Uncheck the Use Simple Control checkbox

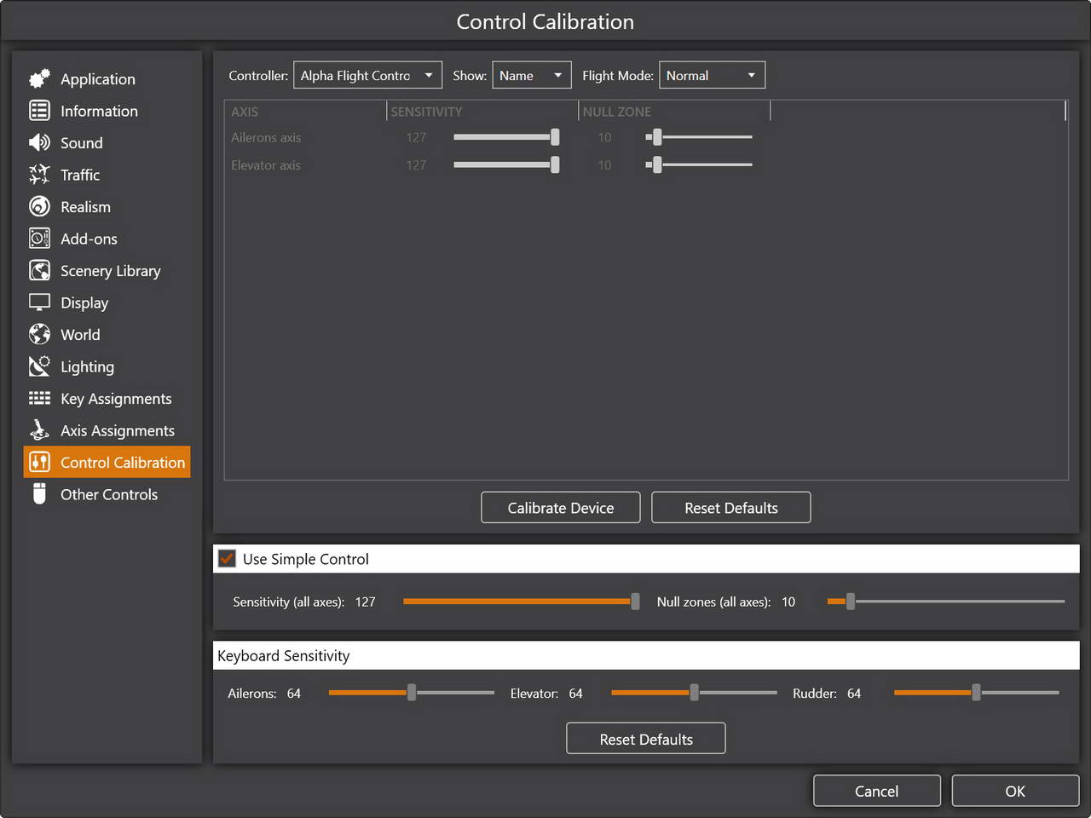tap(227, 559)
